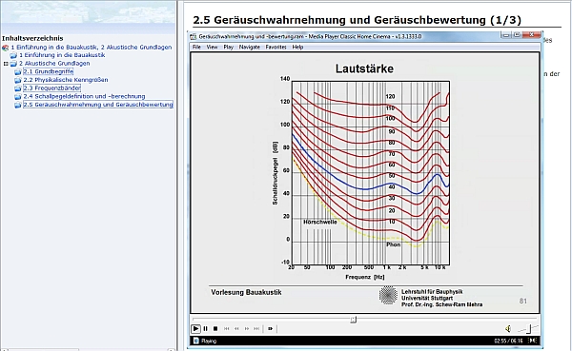Viewport: 572px width, 351px height.
Task: Collapse the 2 Akustische Grundlagen tree node
Action: coord(6,64)
